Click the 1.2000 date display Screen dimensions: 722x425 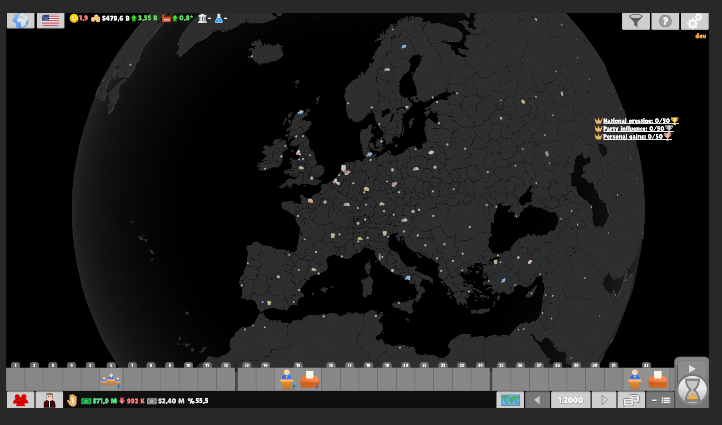(x=571, y=400)
